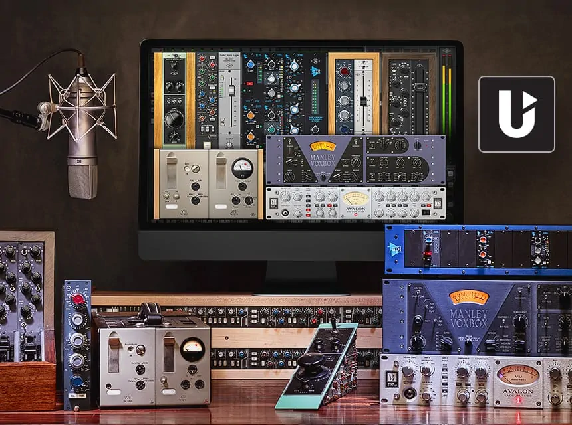Click the yellow Manley meter face
The height and width of the screenshot is (425, 572).
323,146
